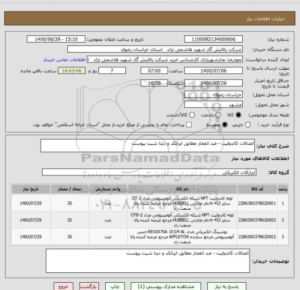Toggle the اسناد خزانه اسلامی payment checkbox

pos(189,125)
